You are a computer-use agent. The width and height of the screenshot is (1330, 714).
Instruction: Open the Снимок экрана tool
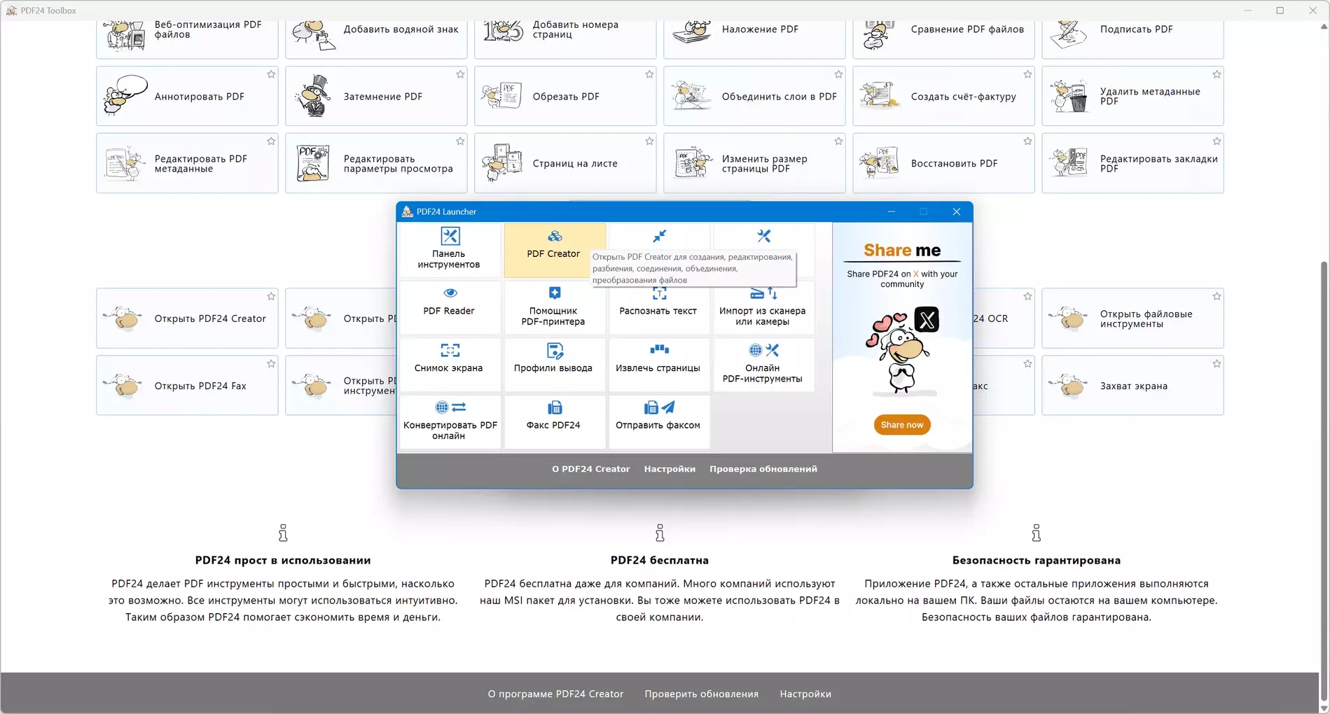coord(450,364)
